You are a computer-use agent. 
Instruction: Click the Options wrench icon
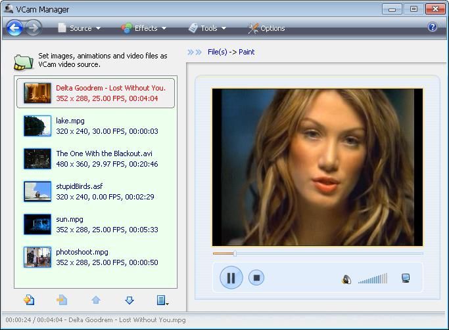[253, 28]
